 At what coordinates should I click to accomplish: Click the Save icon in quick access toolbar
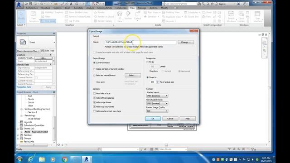tap(31, 4)
